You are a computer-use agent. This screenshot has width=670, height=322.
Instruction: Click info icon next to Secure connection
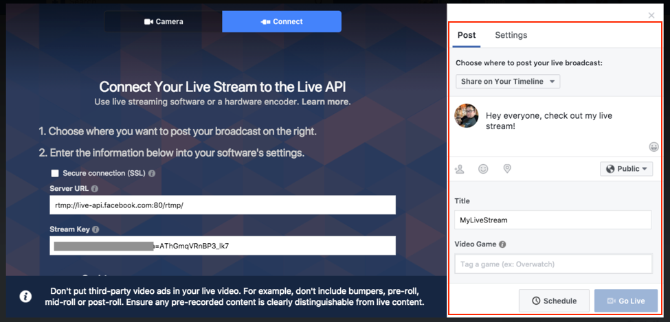(152, 174)
